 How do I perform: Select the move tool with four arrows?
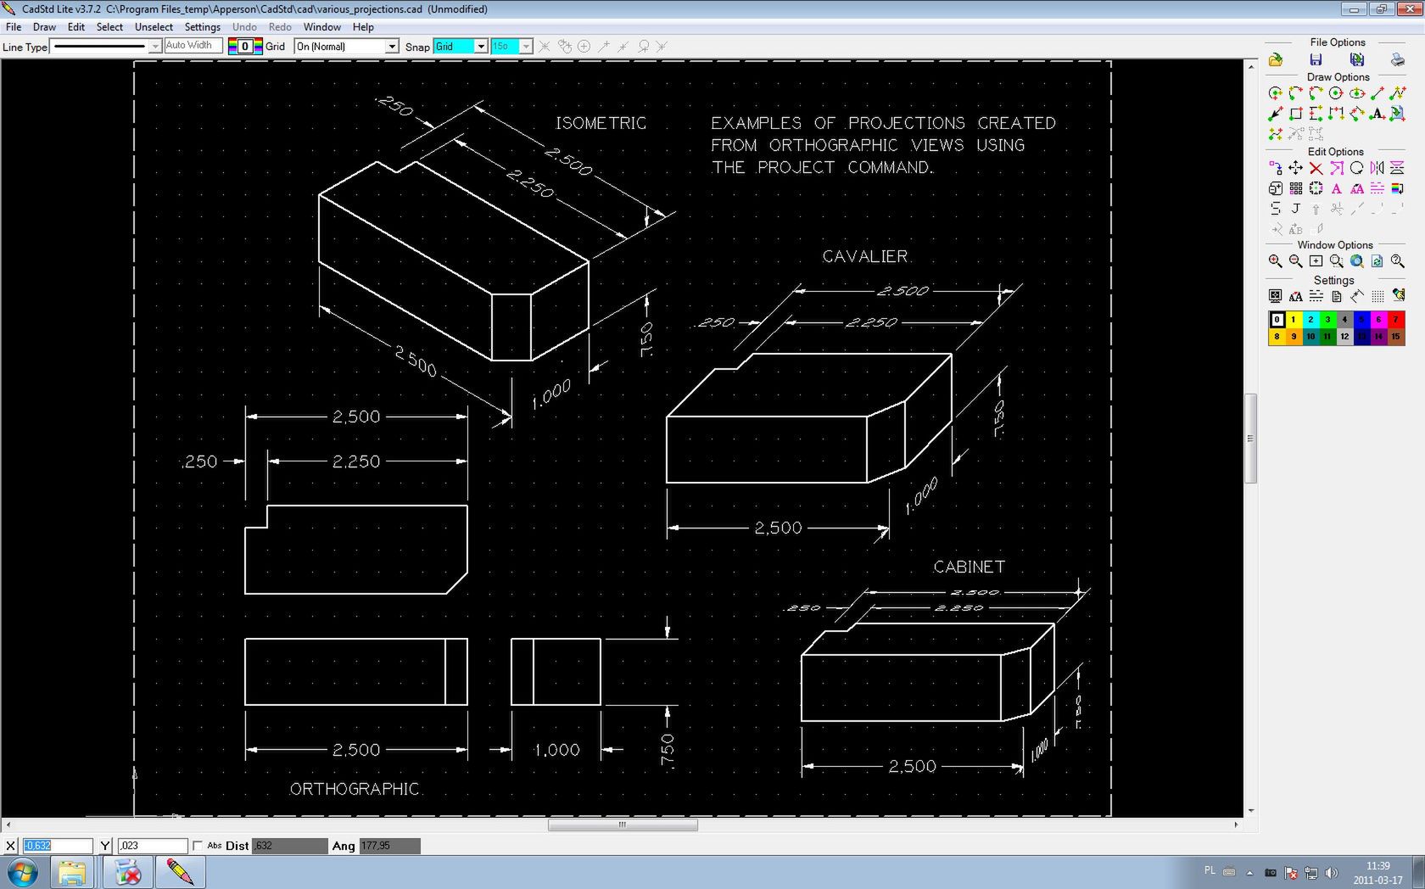coord(1295,168)
